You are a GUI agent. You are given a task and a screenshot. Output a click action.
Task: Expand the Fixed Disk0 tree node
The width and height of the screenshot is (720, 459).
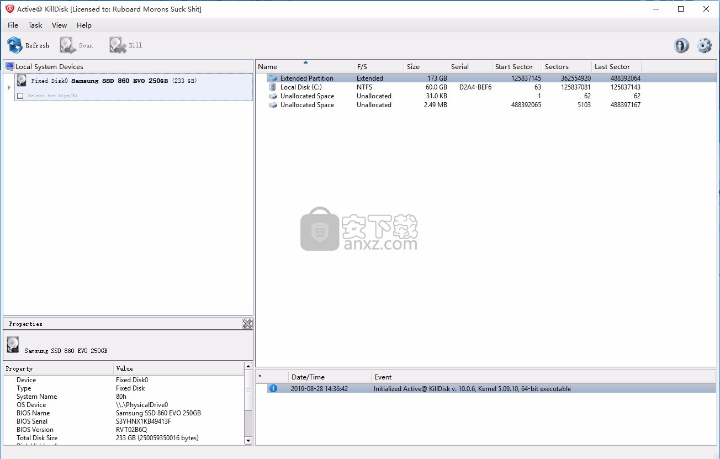pyautogui.click(x=9, y=87)
